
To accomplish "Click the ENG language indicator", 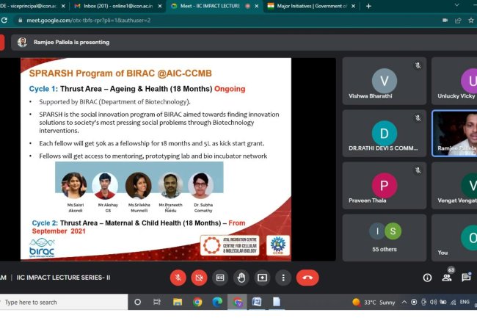I will coord(465,302).
